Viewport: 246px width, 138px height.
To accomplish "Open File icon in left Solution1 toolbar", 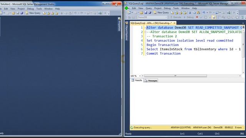I will (x=13, y=13).
